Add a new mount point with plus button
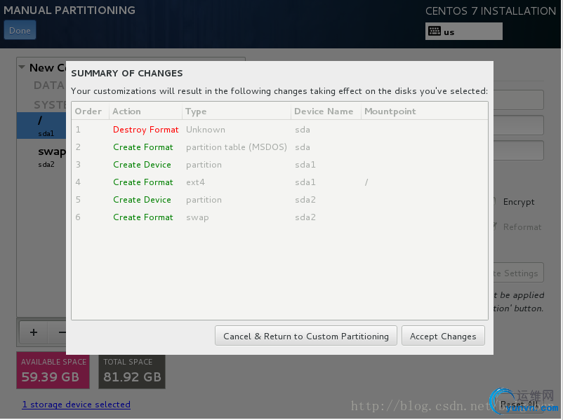 34,332
